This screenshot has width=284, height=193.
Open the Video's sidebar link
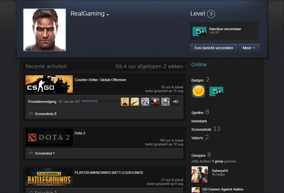197,138
